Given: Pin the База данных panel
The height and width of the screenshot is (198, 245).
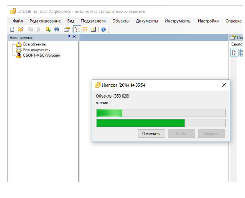Looking at the screenshot, I should point(69,37).
